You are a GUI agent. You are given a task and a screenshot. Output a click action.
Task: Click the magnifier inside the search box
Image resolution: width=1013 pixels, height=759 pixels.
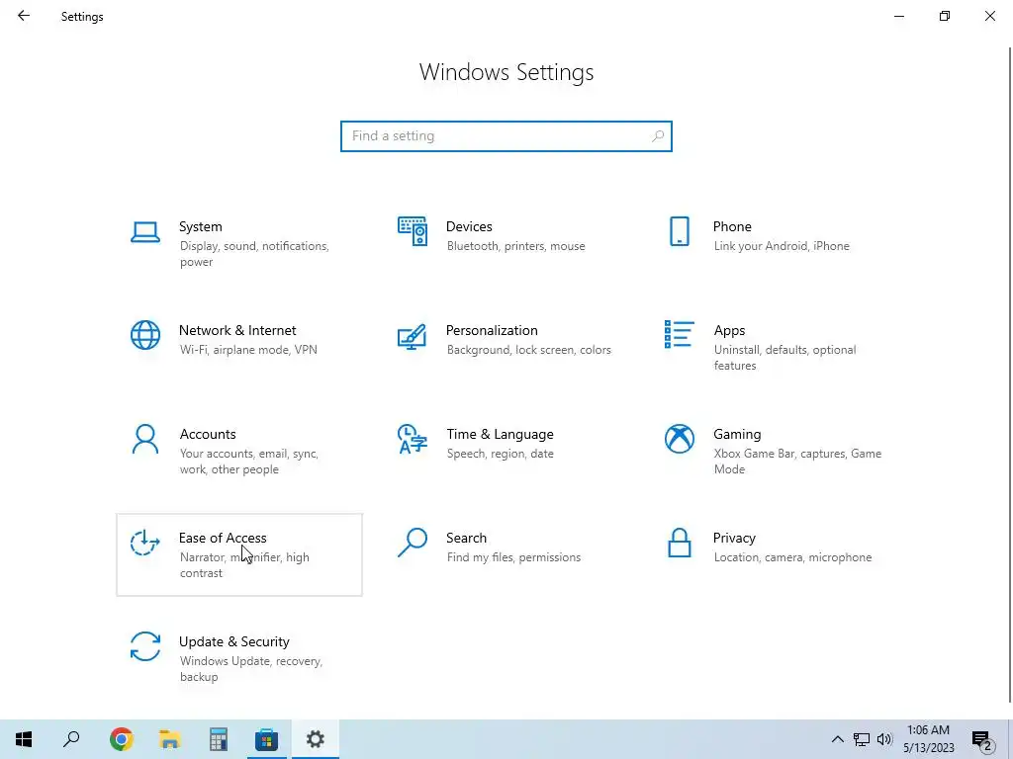pos(658,136)
